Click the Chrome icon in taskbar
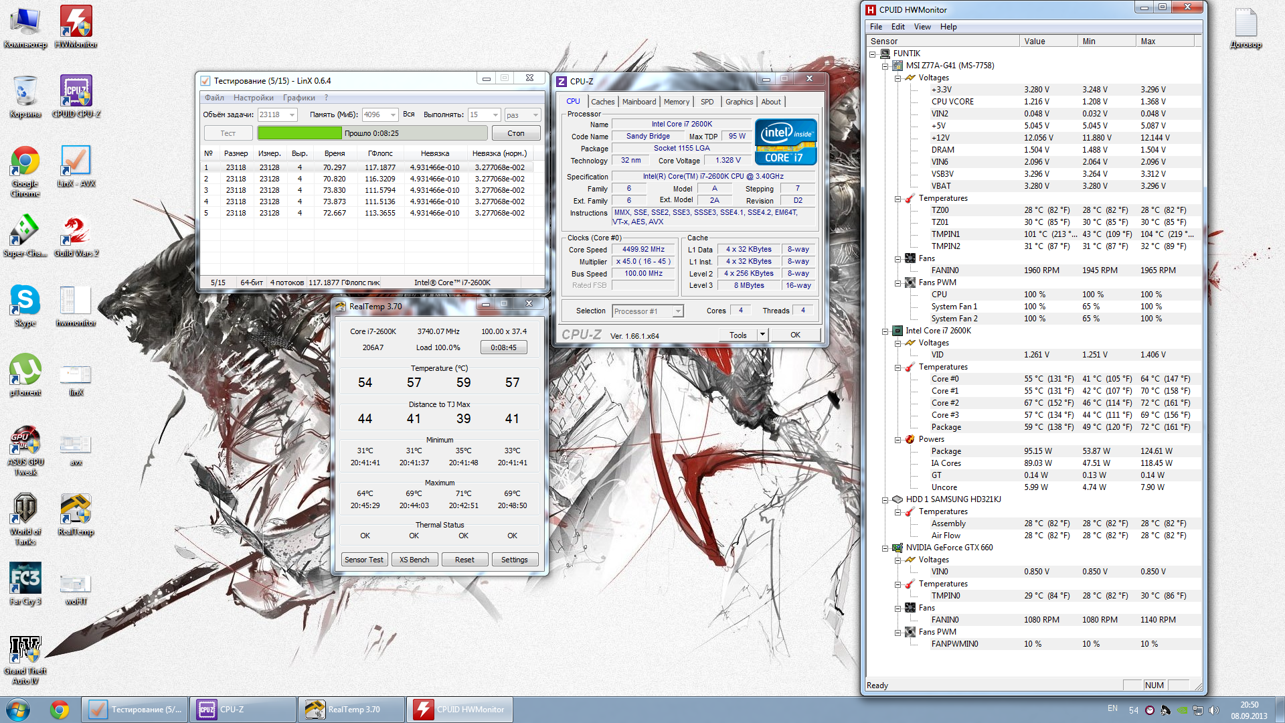Image resolution: width=1285 pixels, height=723 pixels. [60, 709]
